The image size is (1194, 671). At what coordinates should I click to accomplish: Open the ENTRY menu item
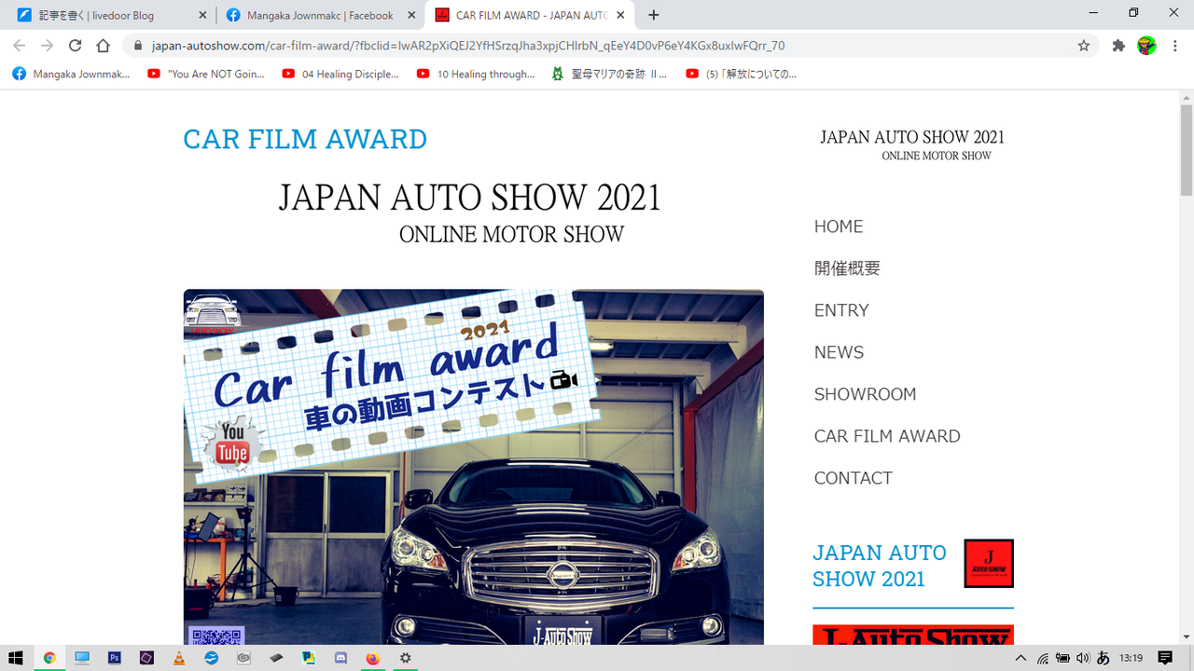(x=841, y=310)
